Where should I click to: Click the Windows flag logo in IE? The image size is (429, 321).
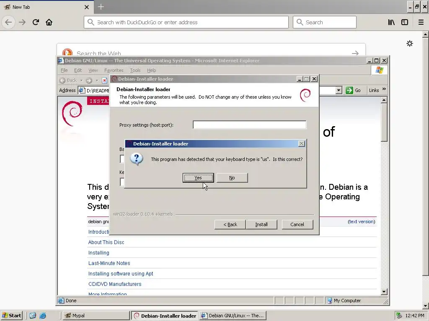pos(379,70)
